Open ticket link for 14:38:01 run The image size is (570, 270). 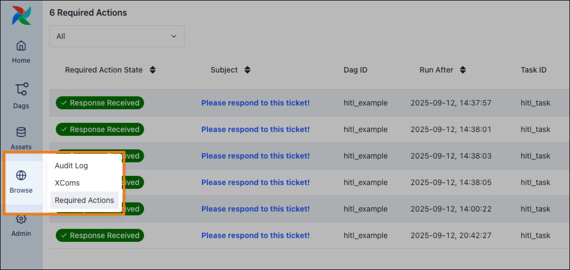(255, 129)
